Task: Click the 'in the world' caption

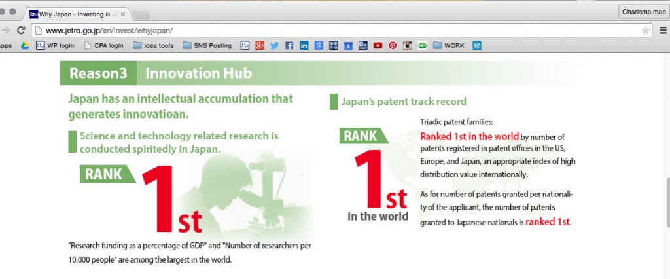Action: click(378, 215)
